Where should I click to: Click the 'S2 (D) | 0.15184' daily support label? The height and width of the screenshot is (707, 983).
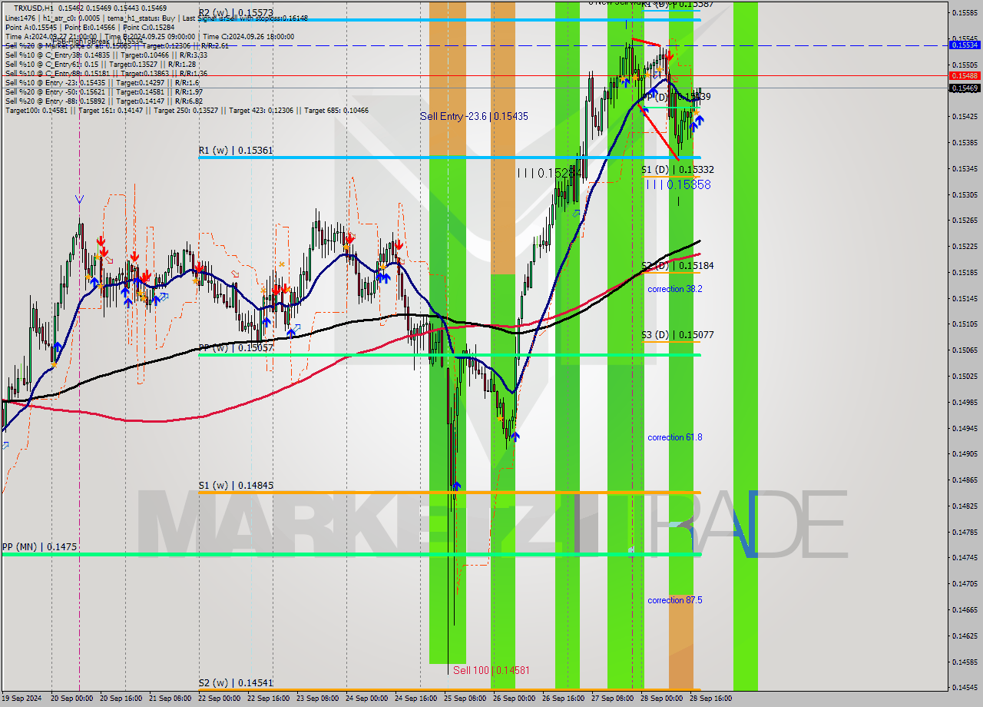pyautogui.click(x=677, y=265)
